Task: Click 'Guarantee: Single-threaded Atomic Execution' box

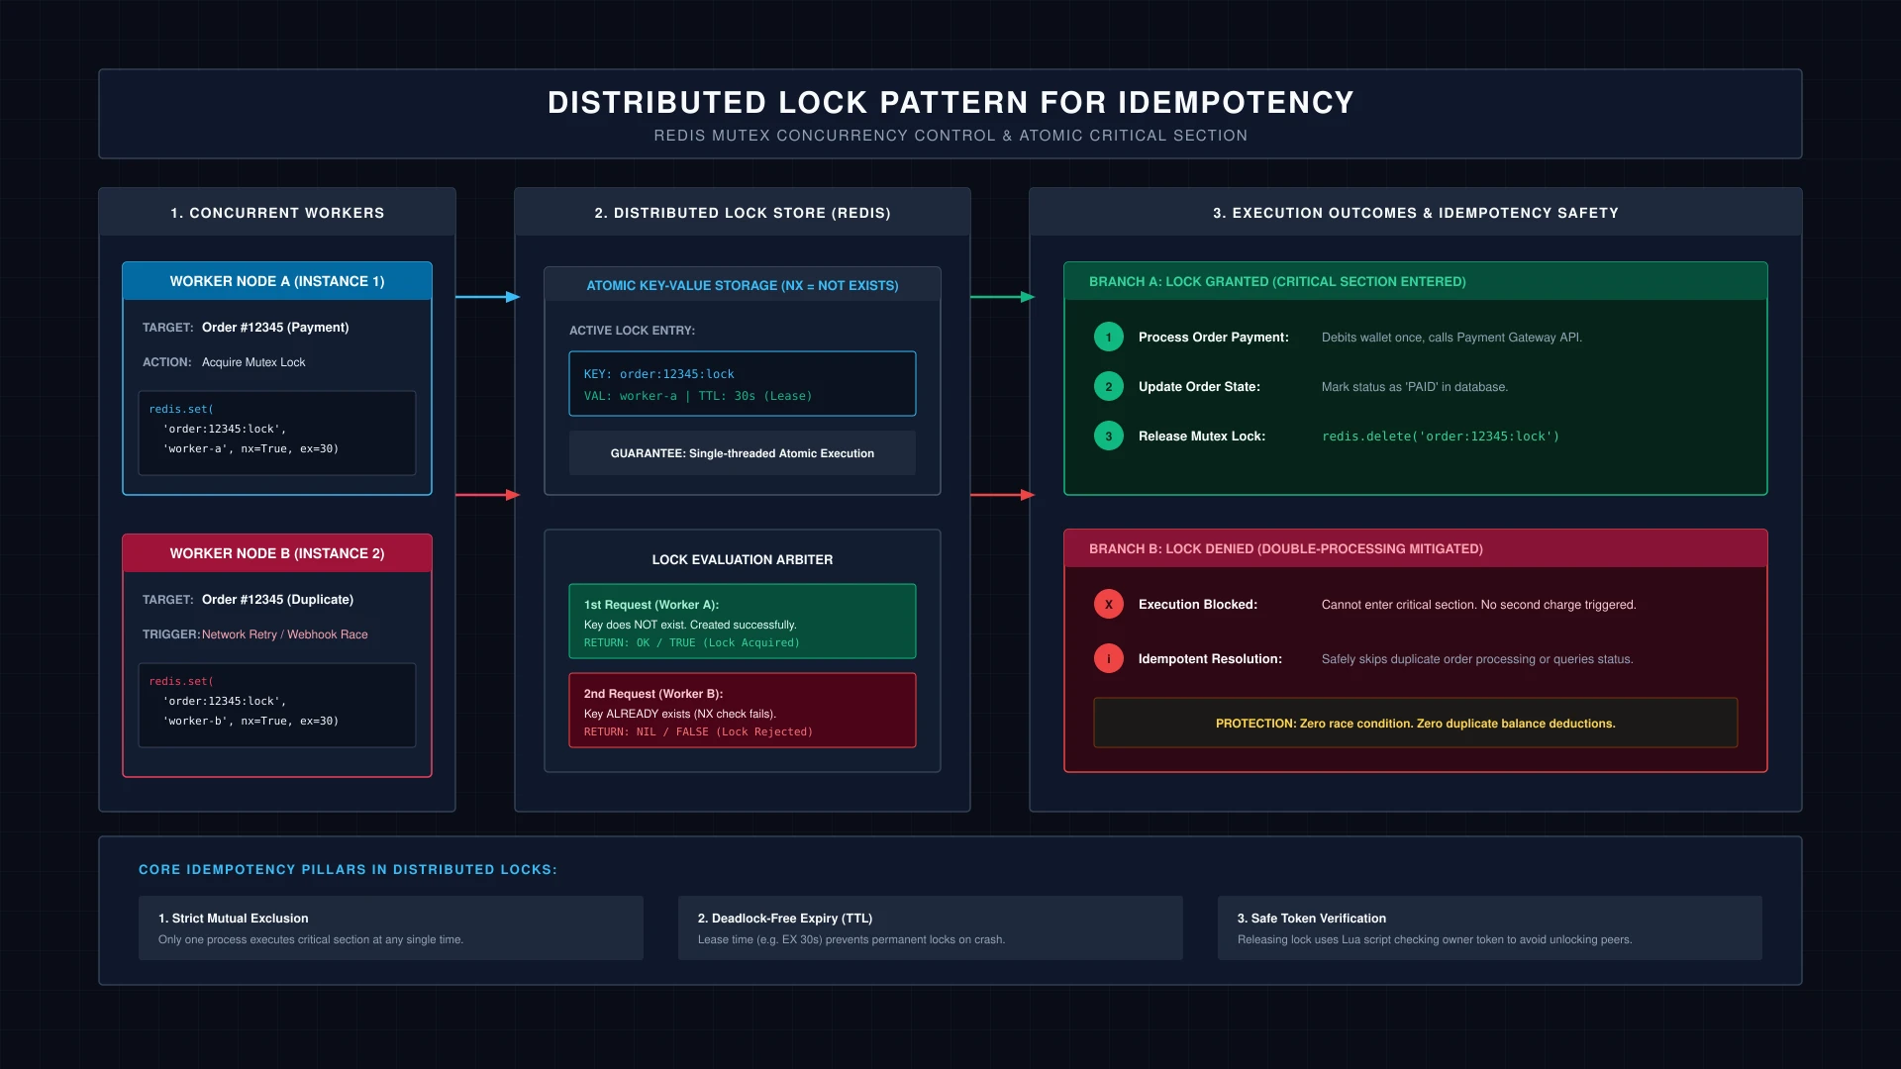Action: (743, 453)
